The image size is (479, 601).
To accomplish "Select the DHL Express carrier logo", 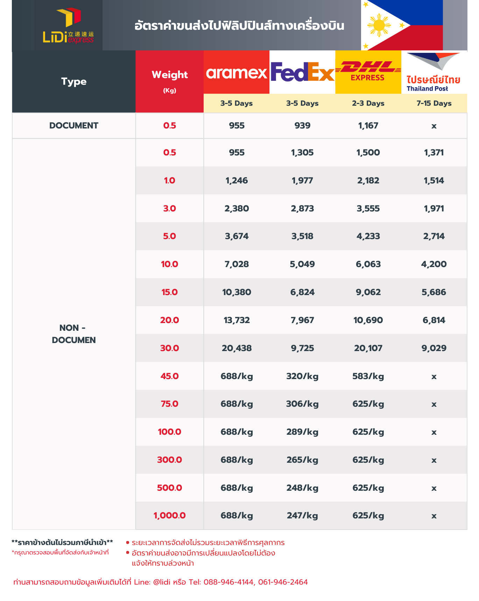I will tap(368, 72).
